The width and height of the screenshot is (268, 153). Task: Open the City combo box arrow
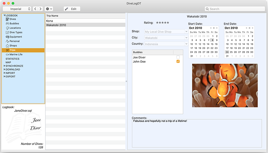click(186, 38)
